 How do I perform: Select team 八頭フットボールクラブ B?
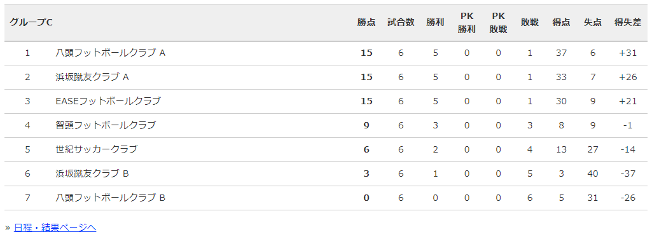tap(111, 198)
